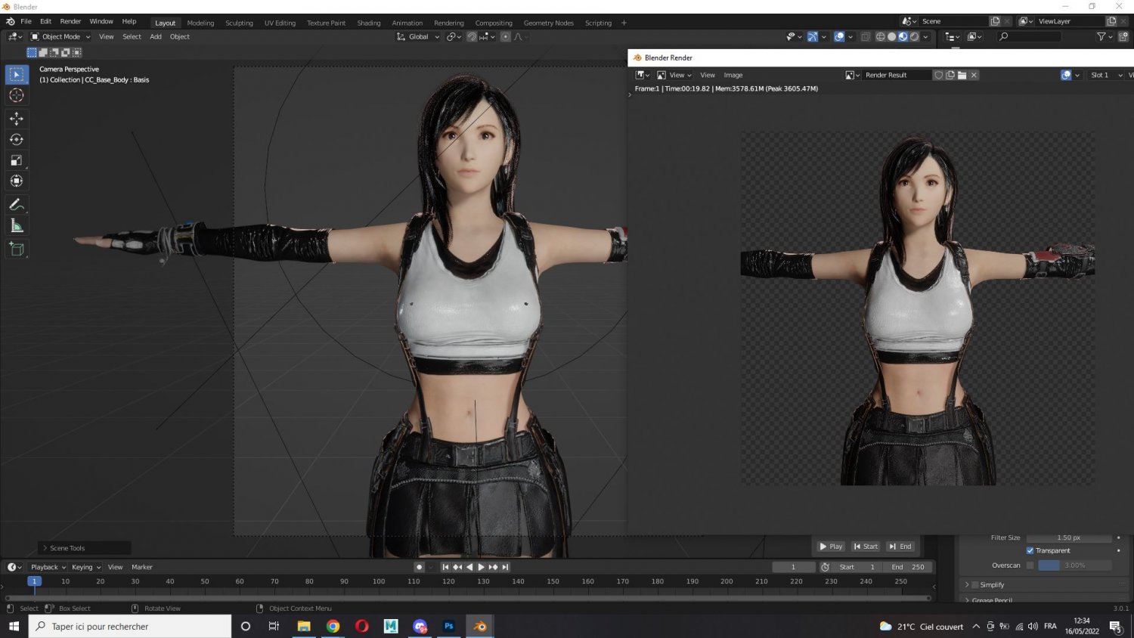
Task: Enable the Simplify checkbox
Action: point(975,584)
